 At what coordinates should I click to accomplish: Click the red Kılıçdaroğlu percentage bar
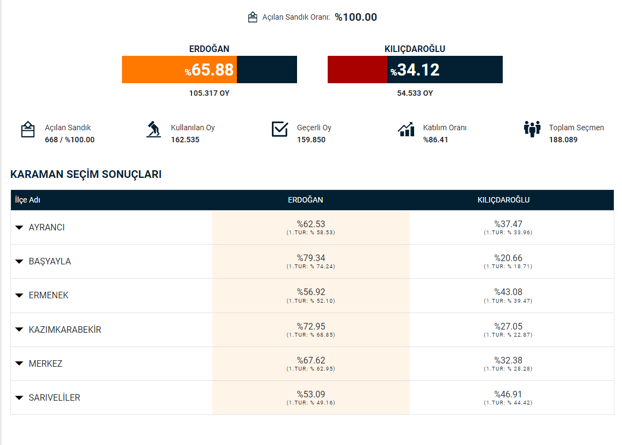(357, 70)
